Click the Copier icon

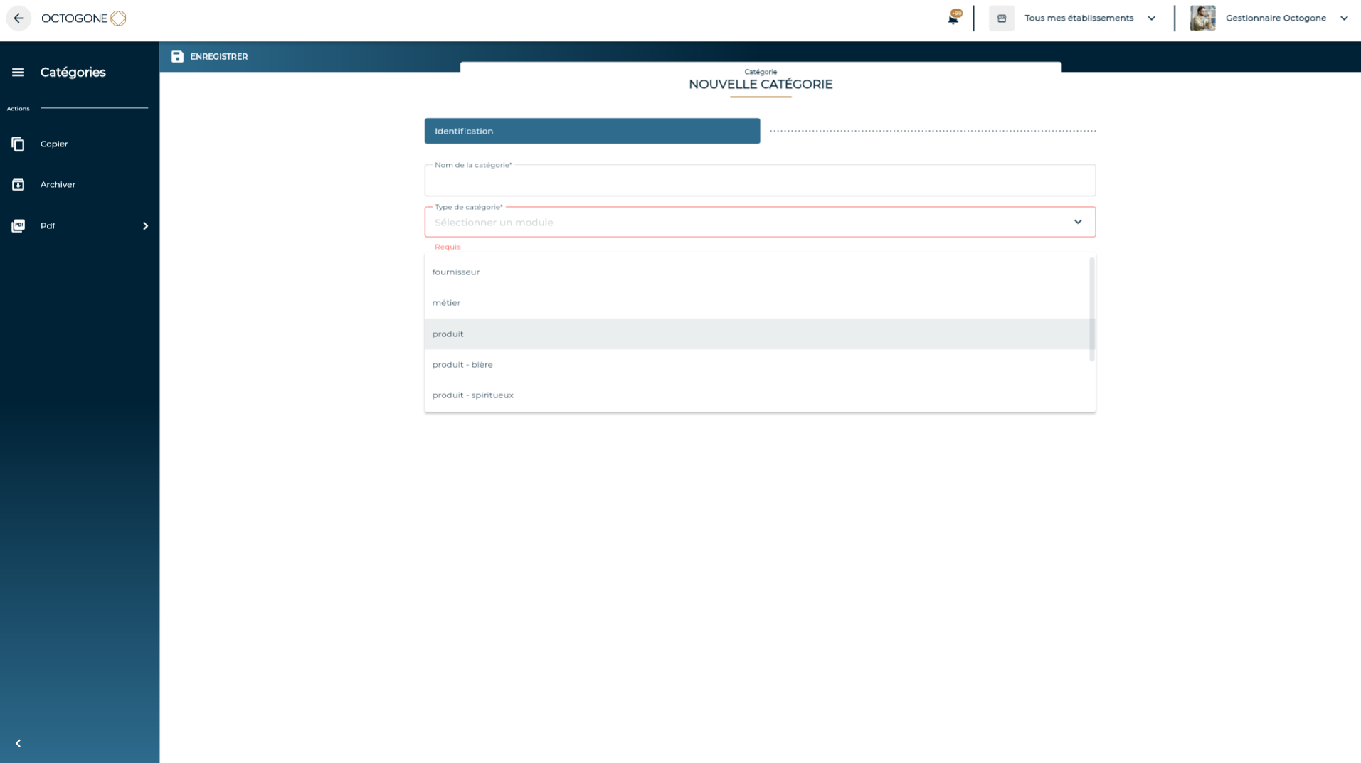18,144
